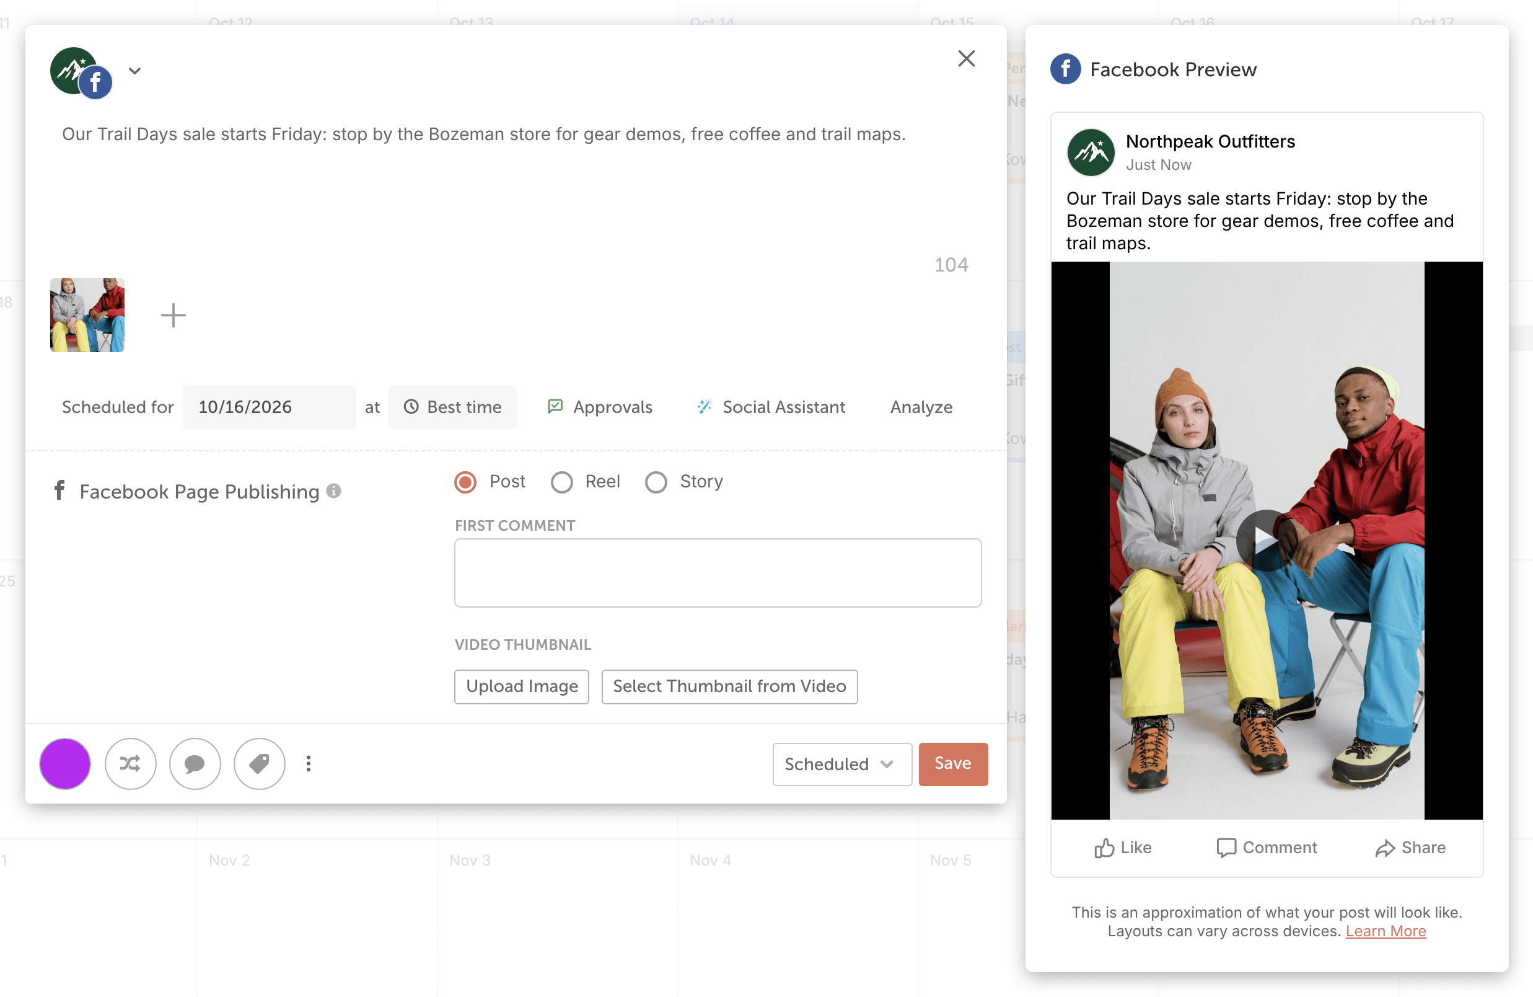Click the tag label icon
The height and width of the screenshot is (997, 1533).
coord(259,764)
